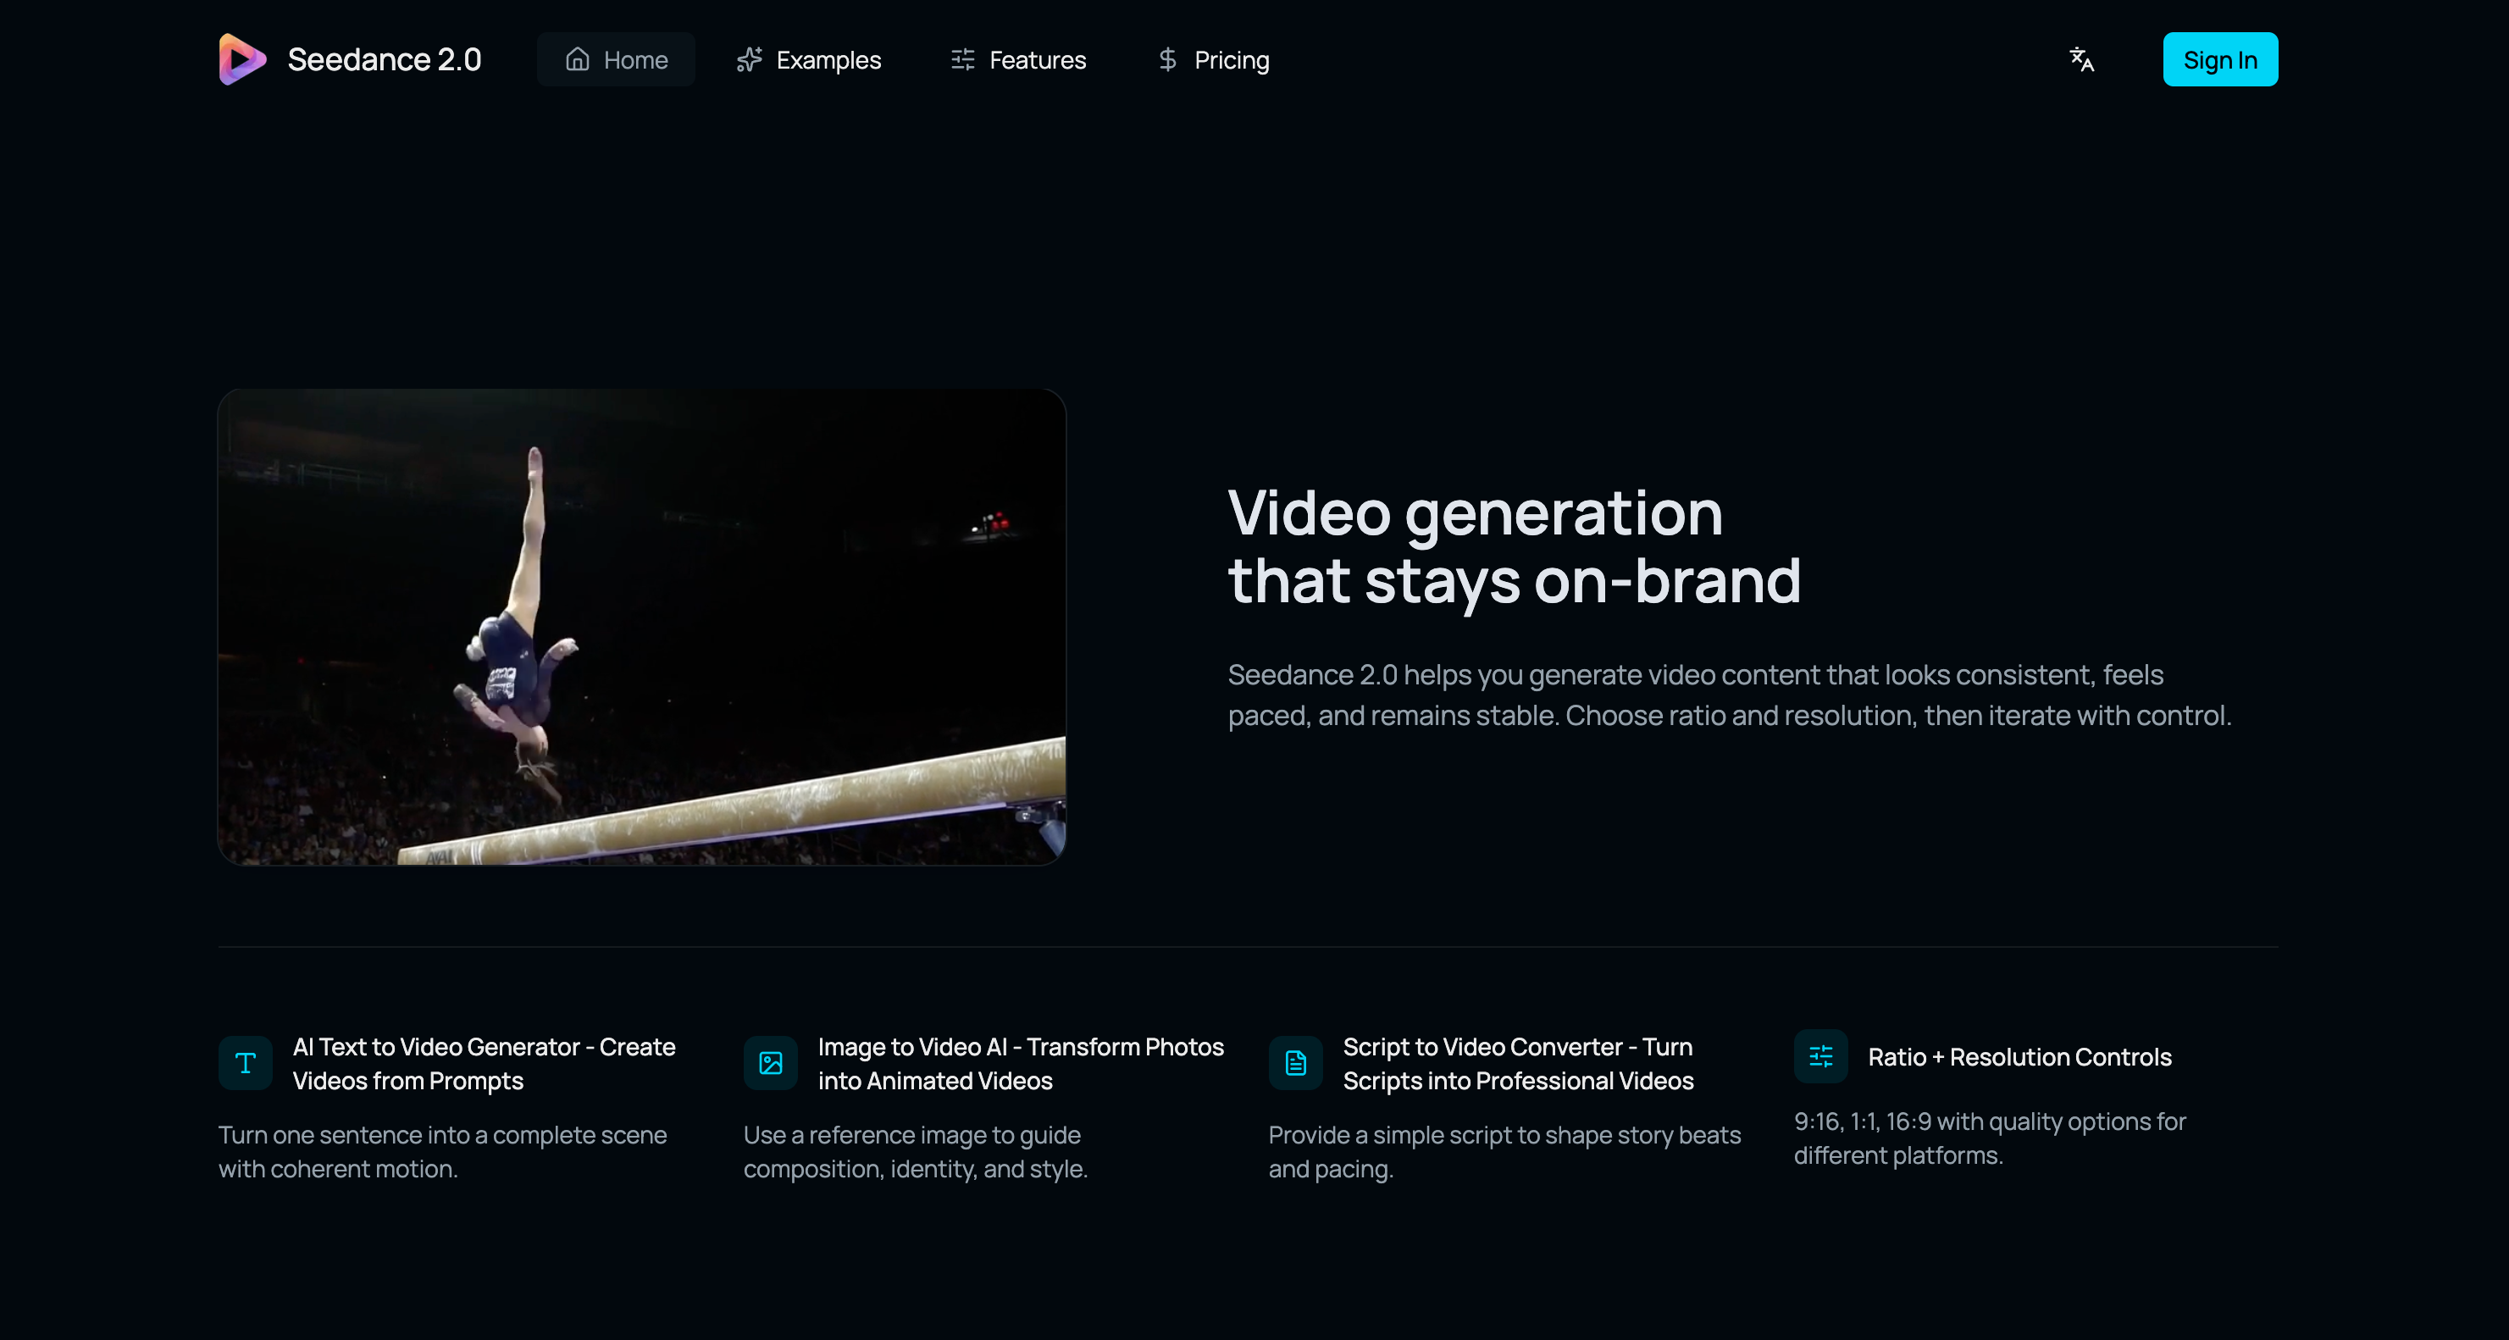Click the sliders icon beside Features
The image size is (2509, 1340).
961,59
